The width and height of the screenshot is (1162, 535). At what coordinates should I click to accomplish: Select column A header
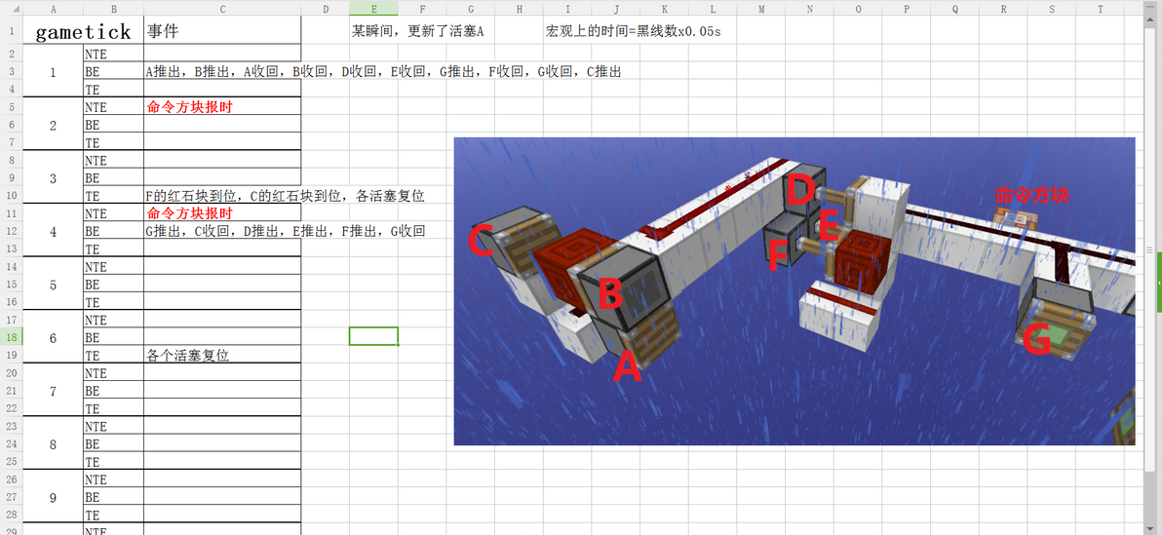coord(54,8)
